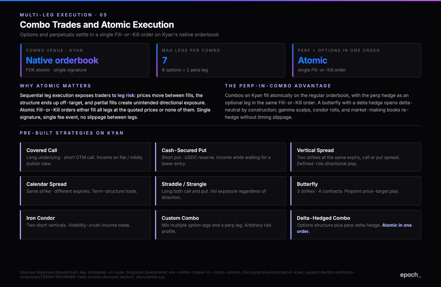Click 'Same strike · different expiries' description
This screenshot has width=441, height=287.
(82, 191)
